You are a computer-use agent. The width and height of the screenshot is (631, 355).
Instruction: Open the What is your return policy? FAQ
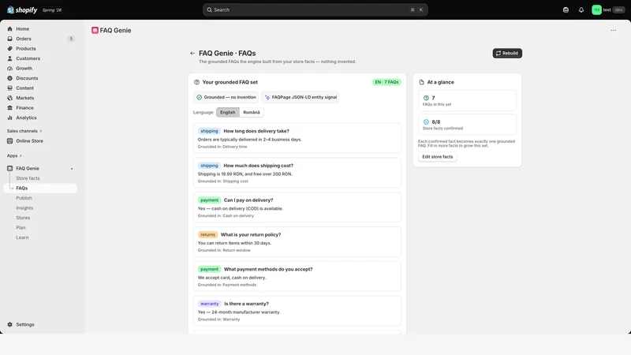tap(297, 242)
